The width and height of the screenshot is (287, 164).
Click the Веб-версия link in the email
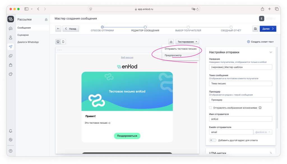(127, 57)
